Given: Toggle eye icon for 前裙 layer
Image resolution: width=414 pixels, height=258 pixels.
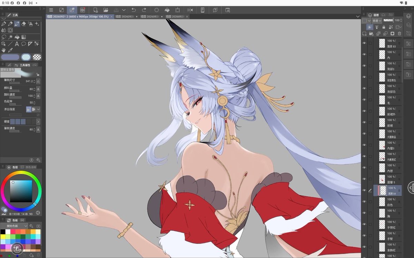Looking at the screenshot, I should pyautogui.click(x=364, y=122).
